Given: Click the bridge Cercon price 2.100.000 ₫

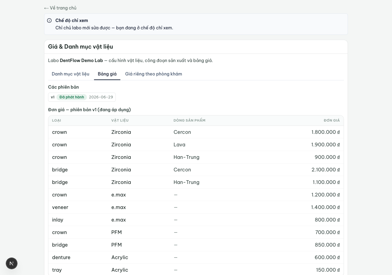Looking at the screenshot, I should coord(326,170).
